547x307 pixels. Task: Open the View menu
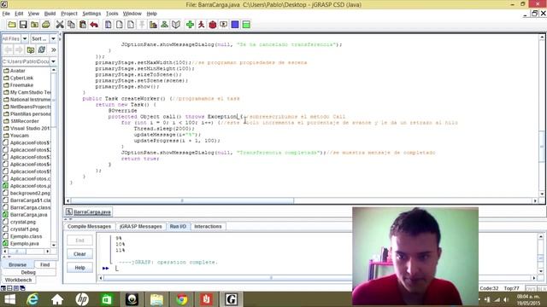coord(33,14)
